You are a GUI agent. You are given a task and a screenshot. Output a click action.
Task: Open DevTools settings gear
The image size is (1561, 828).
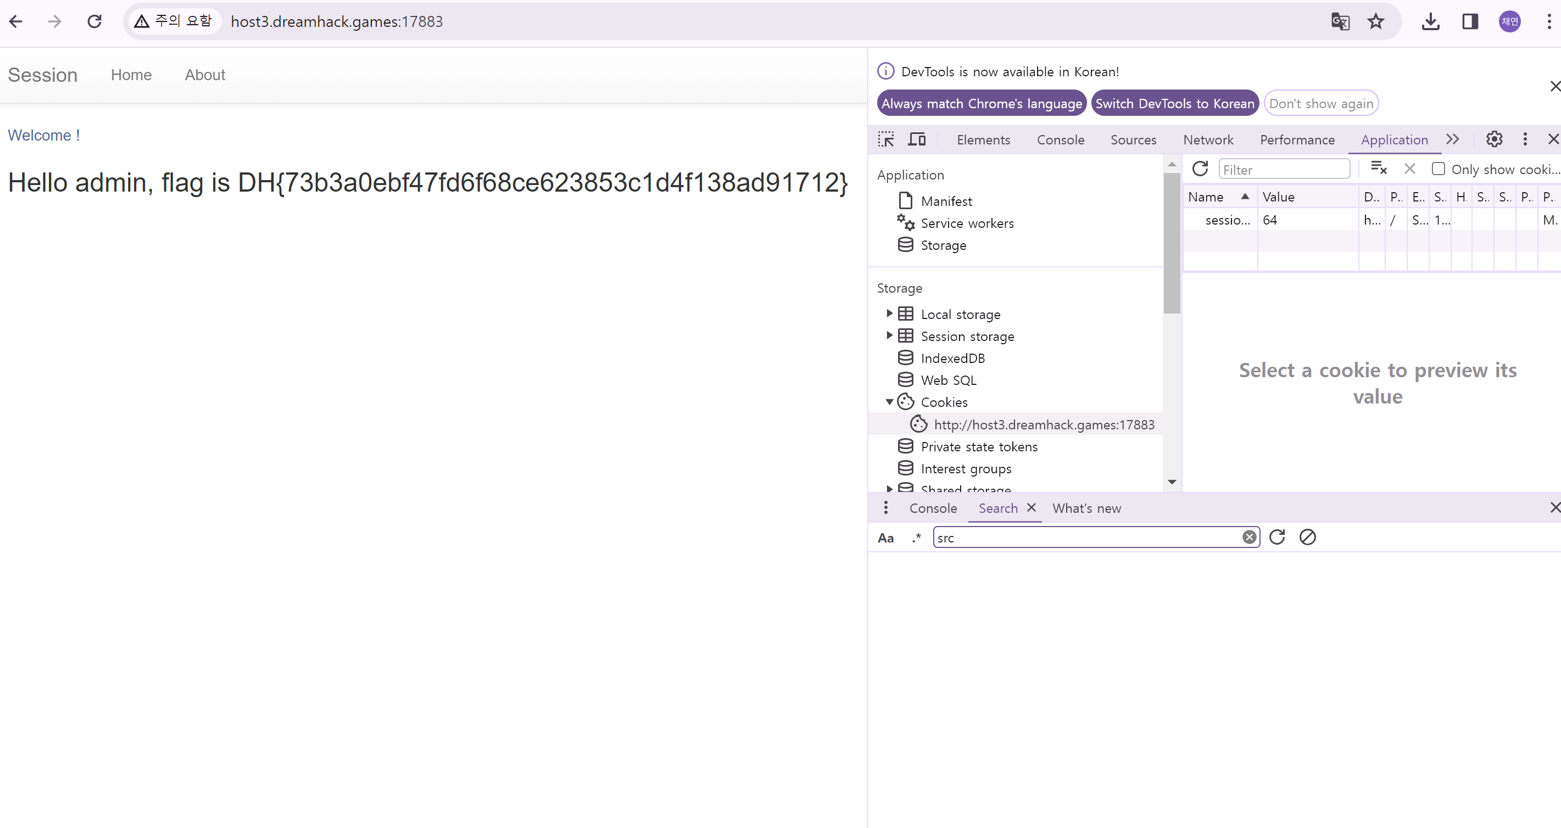(1494, 140)
